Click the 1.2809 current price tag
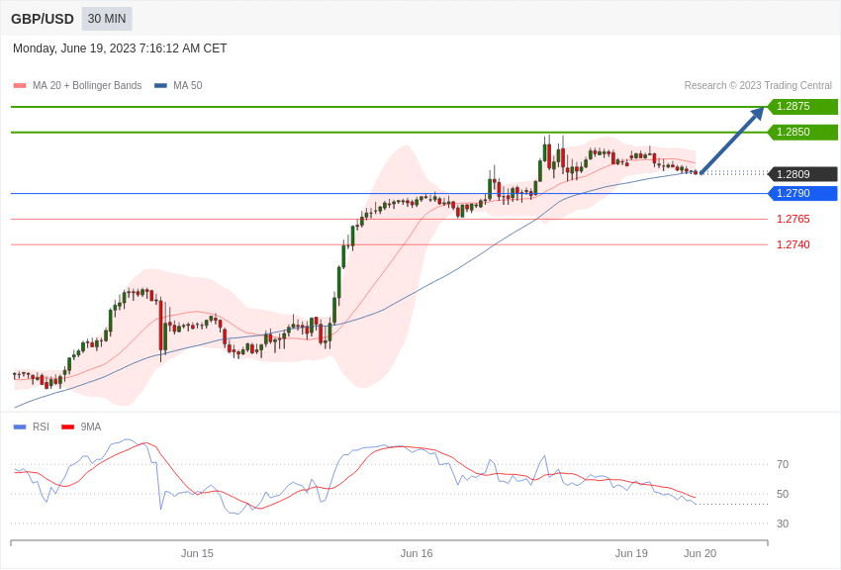 [803, 174]
